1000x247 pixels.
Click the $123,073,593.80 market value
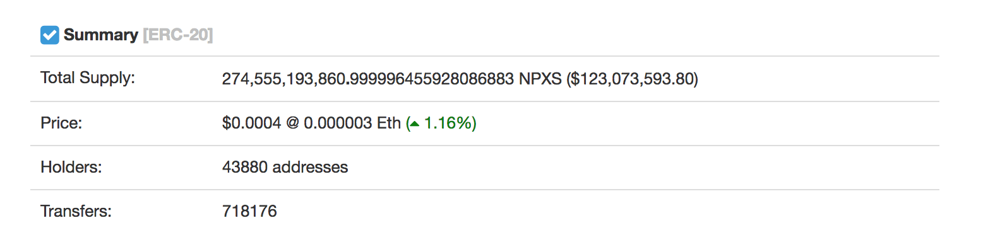tap(633, 79)
